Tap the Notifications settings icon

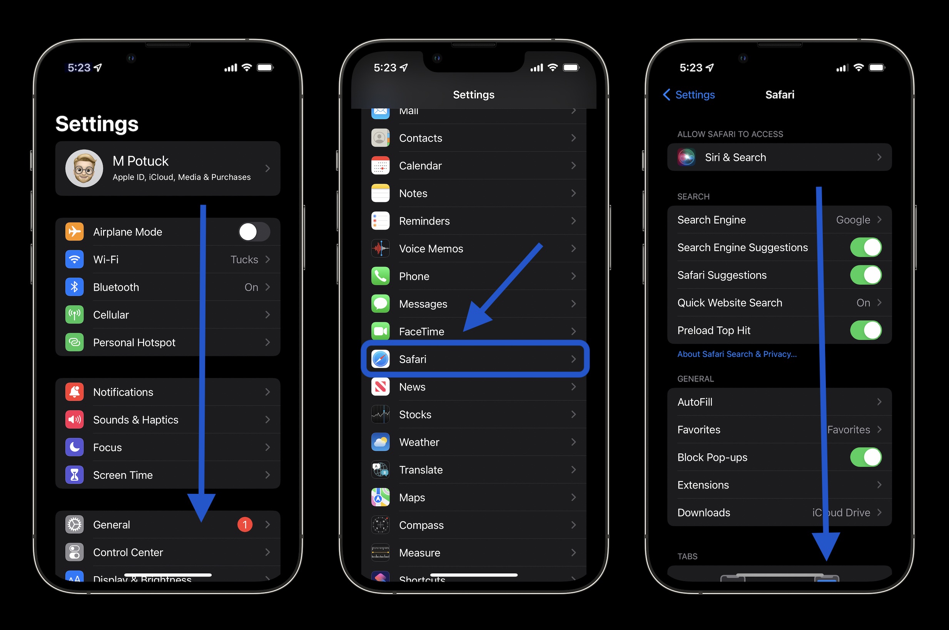(76, 392)
